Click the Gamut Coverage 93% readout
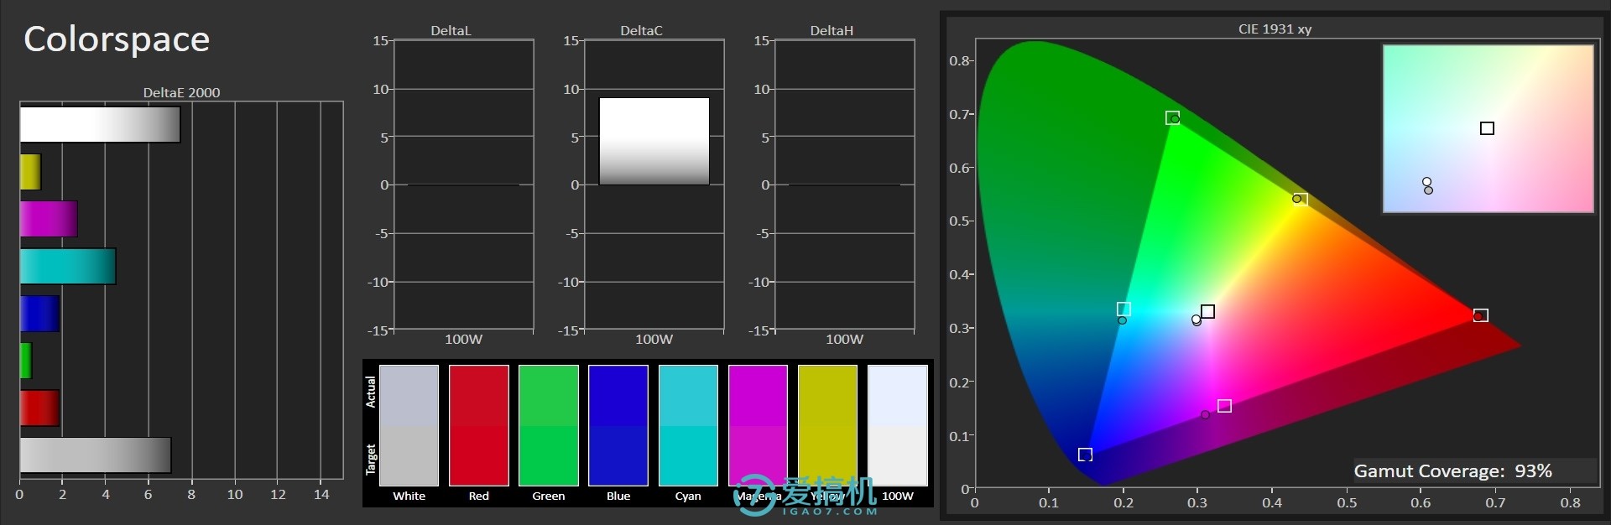This screenshot has height=525, width=1611. pos(1452,471)
